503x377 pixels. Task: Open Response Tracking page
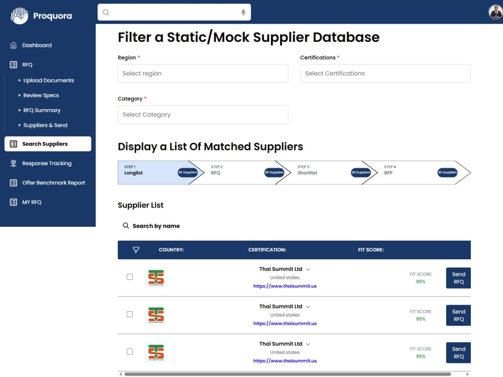[x=47, y=163]
